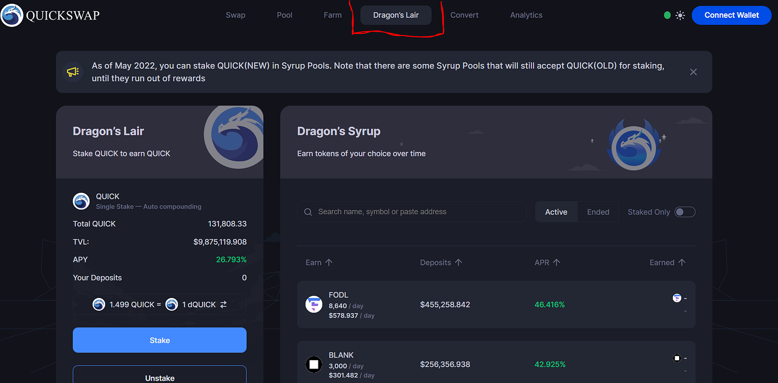Focus the search name, symbol or address field

tap(412, 212)
